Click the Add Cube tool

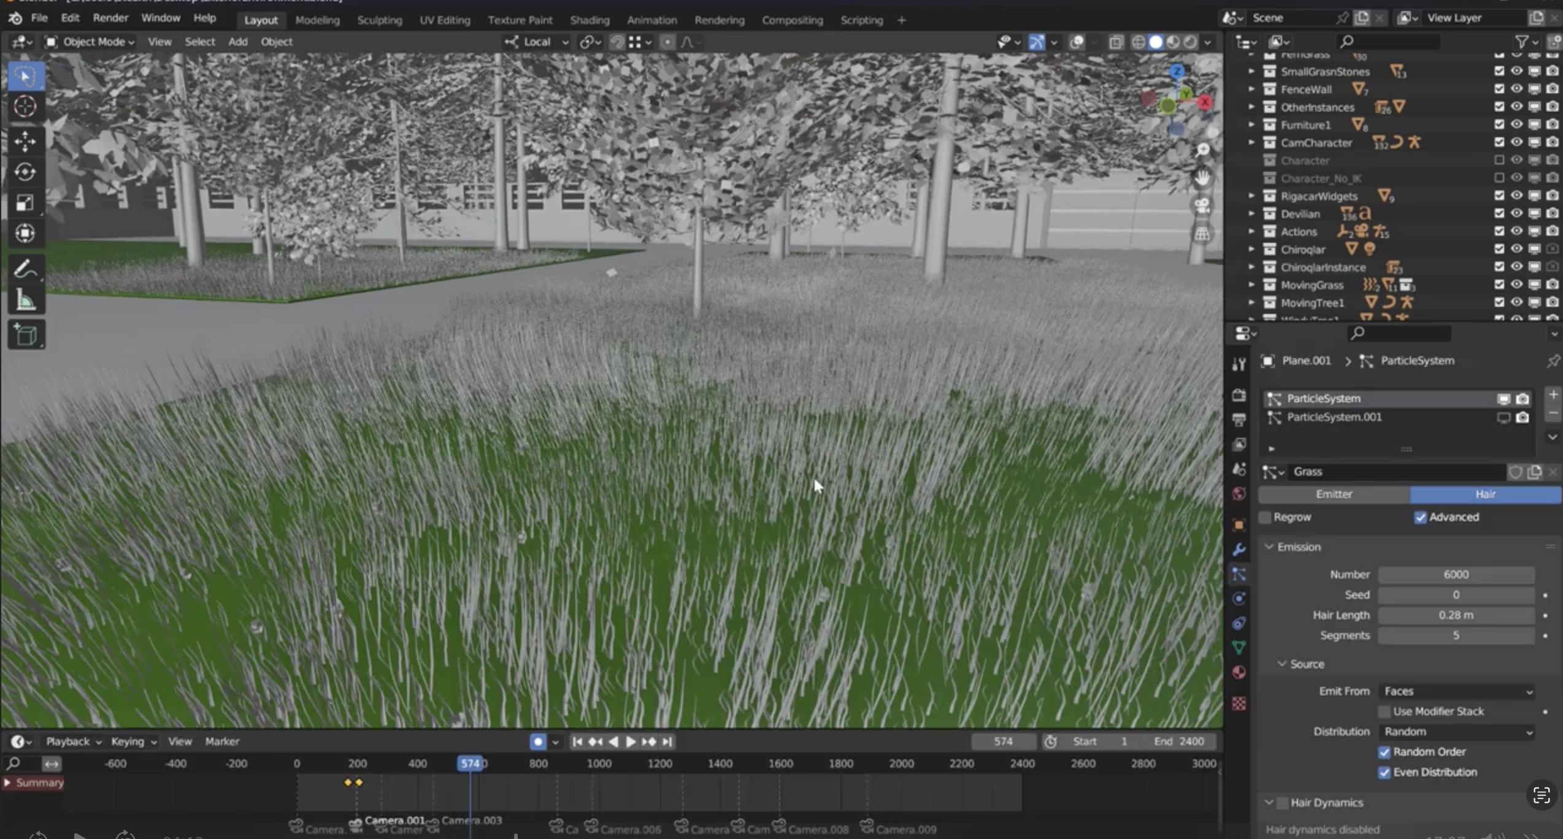click(x=25, y=335)
